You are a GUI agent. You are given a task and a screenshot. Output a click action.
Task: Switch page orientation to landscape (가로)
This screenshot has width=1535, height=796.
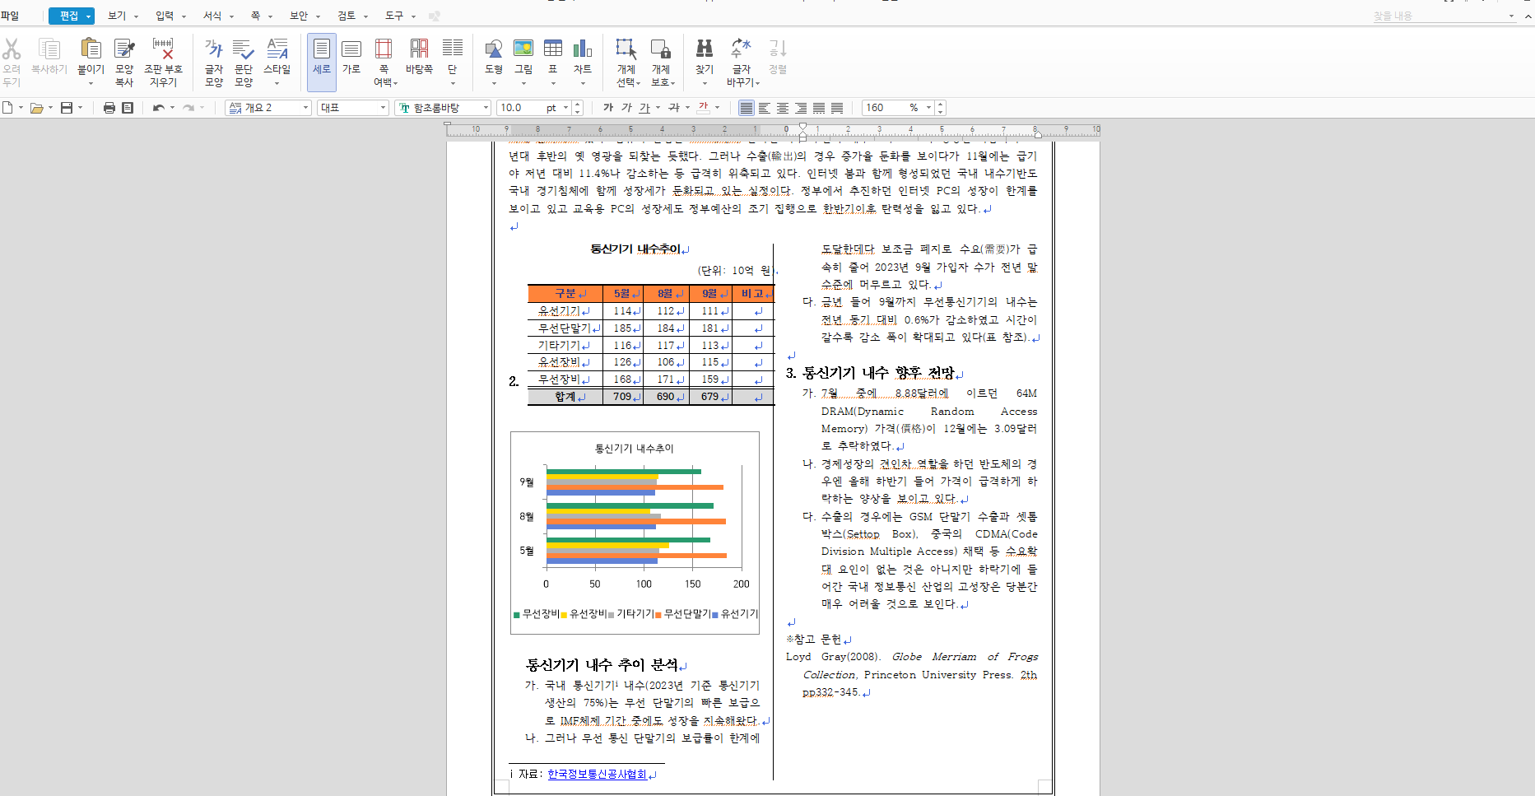point(351,56)
